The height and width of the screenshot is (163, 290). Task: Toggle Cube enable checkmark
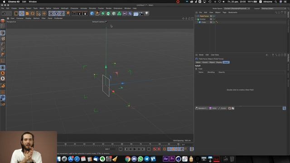214,22
